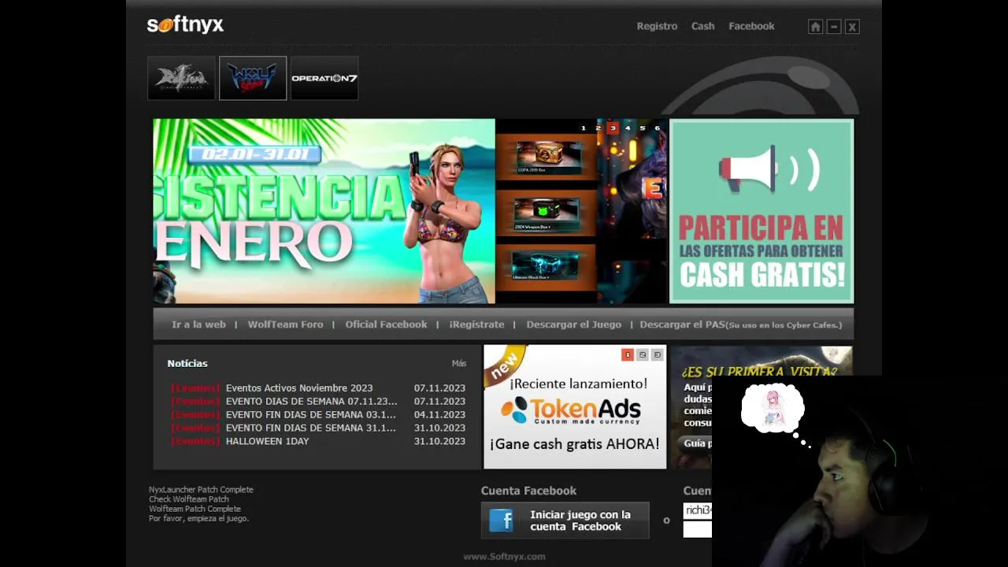This screenshot has width=1008, height=567.
Task: Show banner slide 2
Action: 598,128
